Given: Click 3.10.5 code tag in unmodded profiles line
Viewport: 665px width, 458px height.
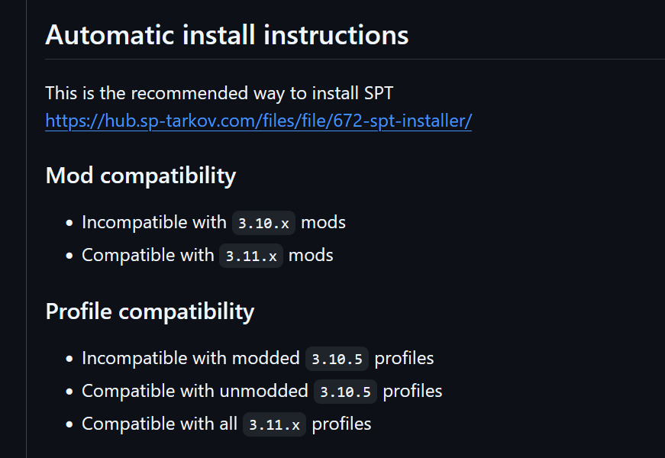Looking at the screenshot, I should [x=345, y=392].
